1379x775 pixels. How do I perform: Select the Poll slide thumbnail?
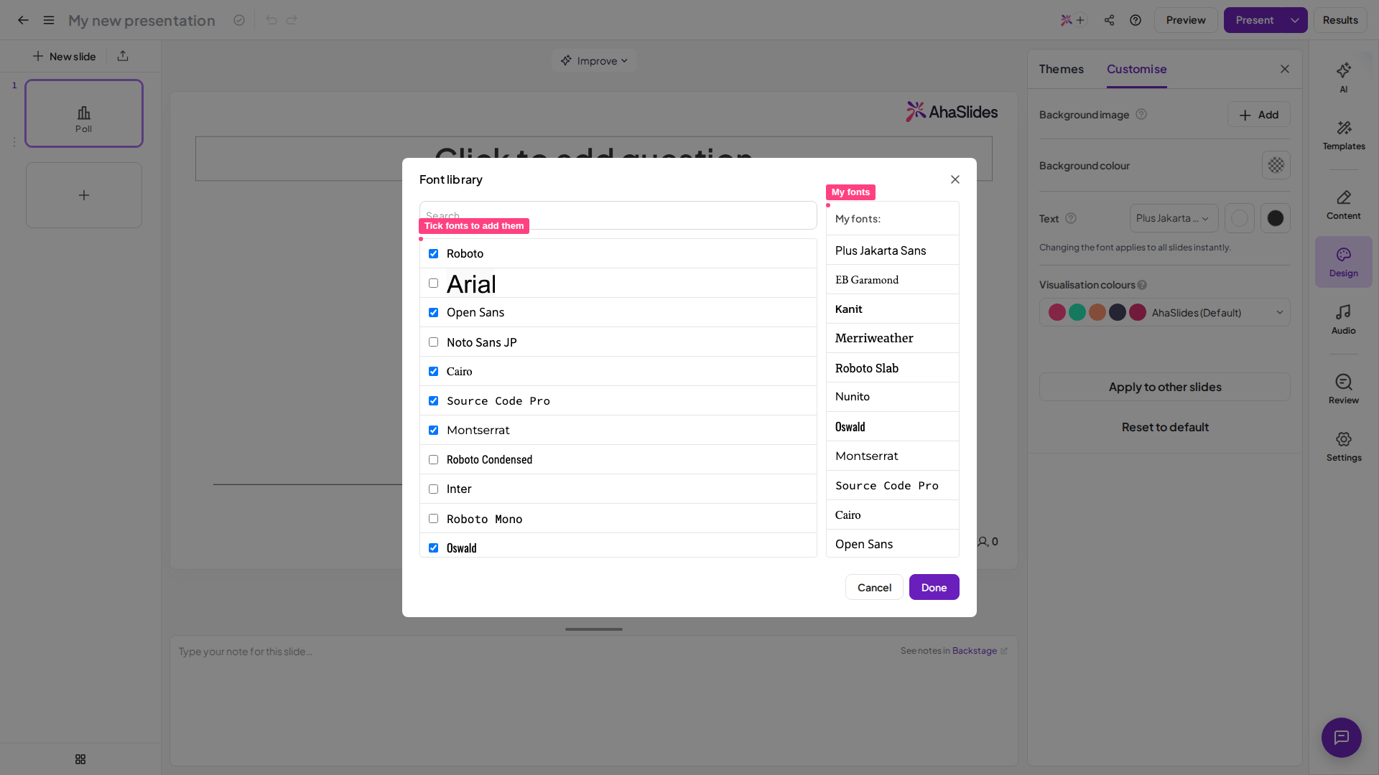coord(84,113)
